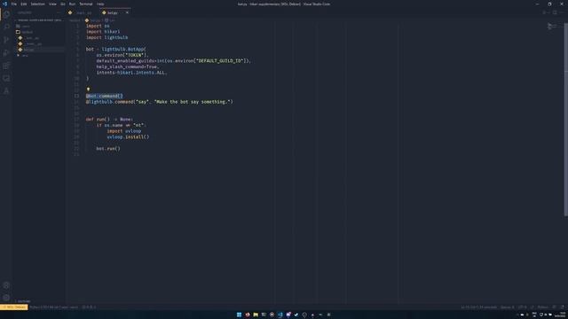Viewport: 568px width, 319px height.
Task: Click the "uvloop.install()" line
Action: [x=128, y=136]
